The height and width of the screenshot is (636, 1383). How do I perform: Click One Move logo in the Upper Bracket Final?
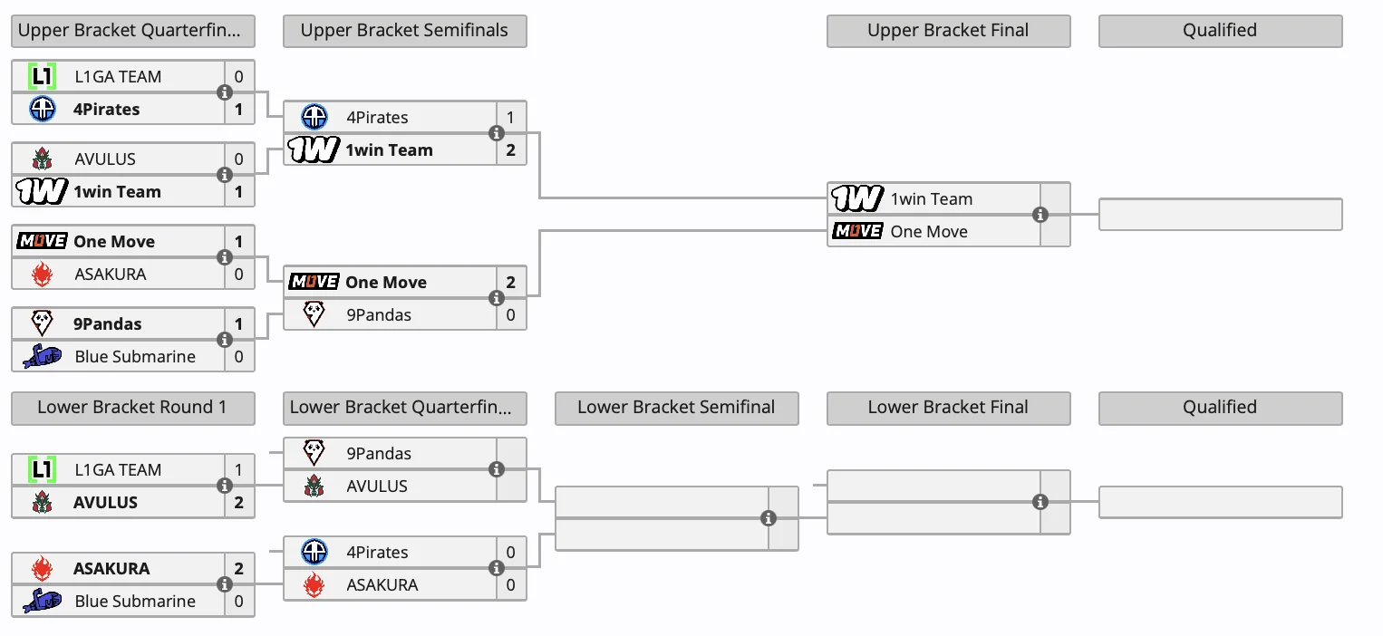click(x=857, y=231)
